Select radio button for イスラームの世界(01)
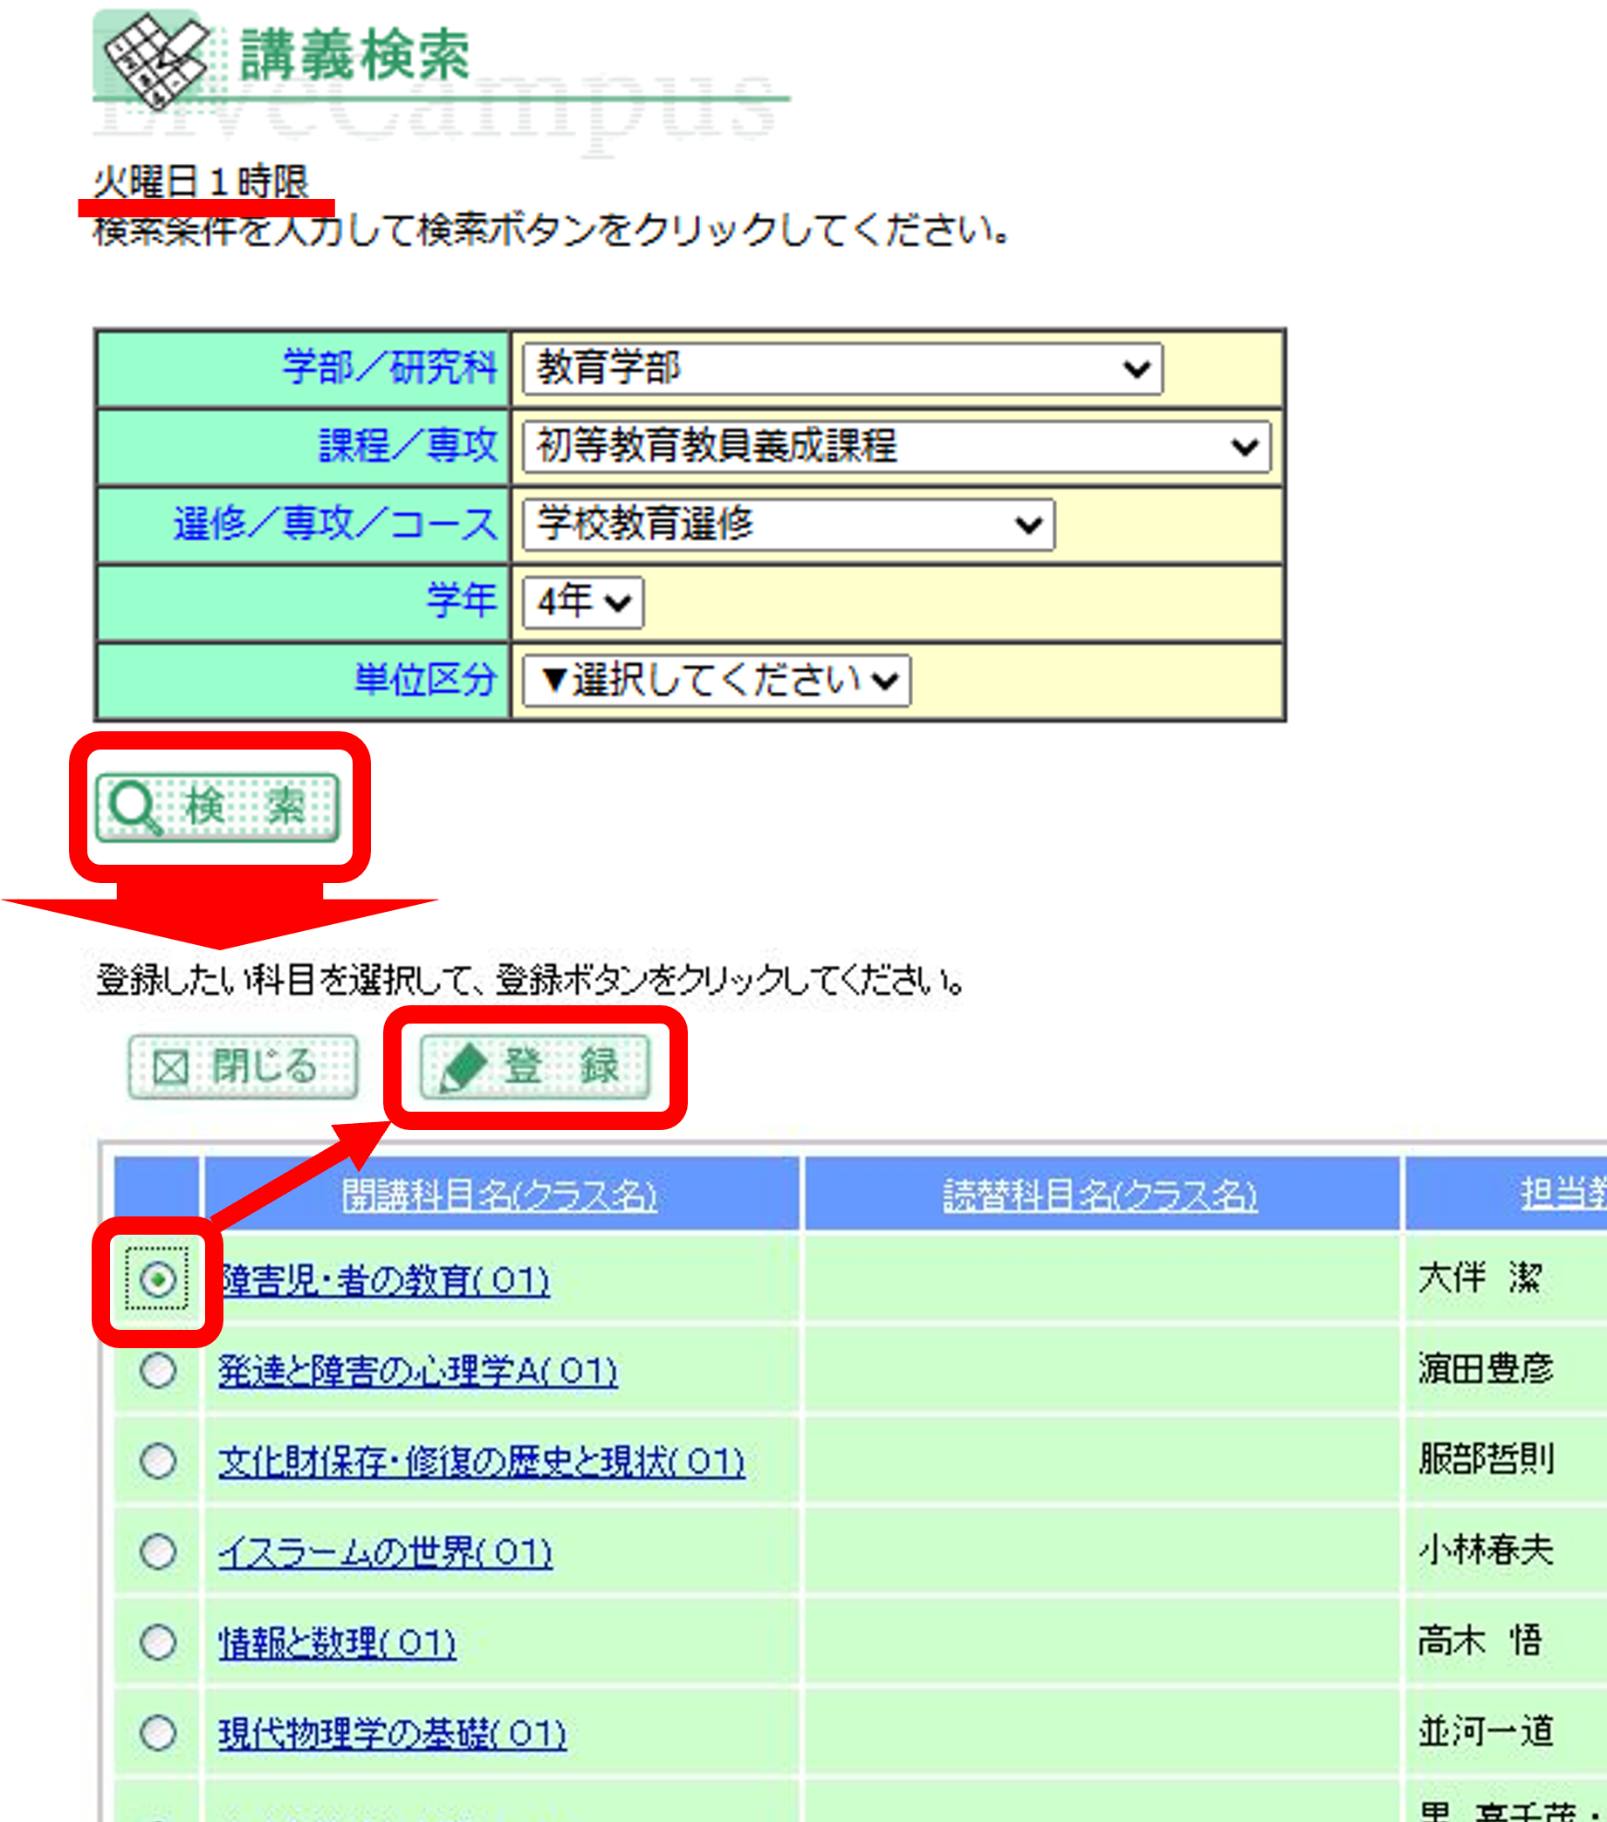This screenshot has height=1822, width=1607. (x=158, y=1551)
